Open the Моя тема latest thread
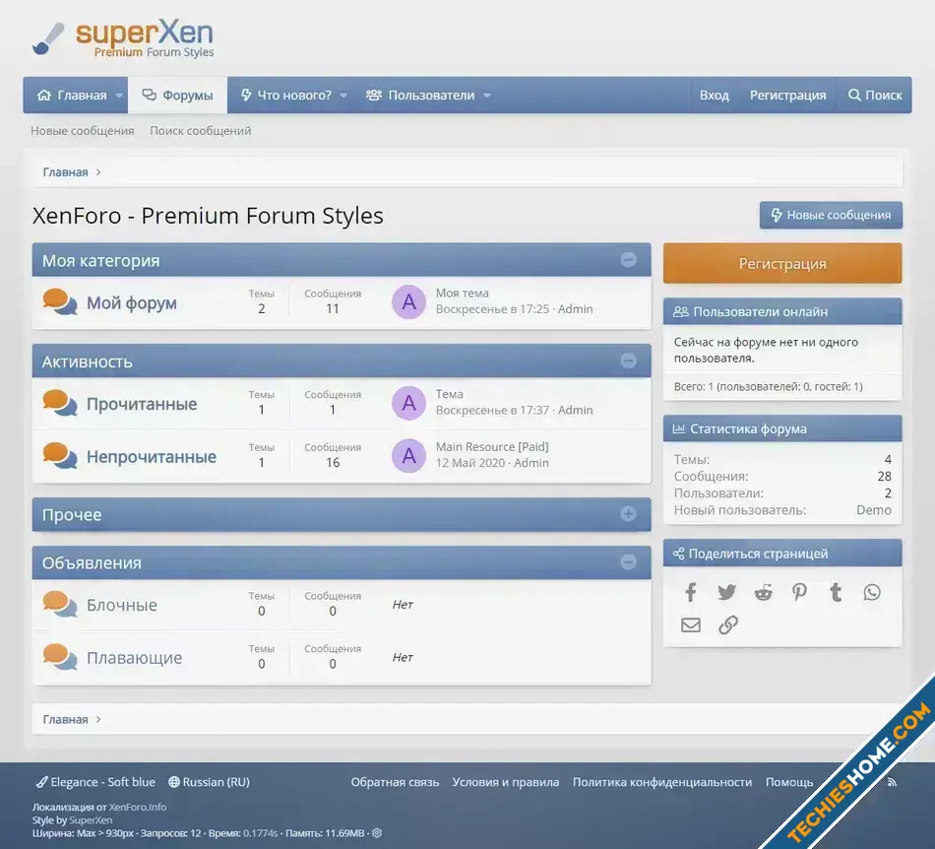This screenshot has height=849, width=935. coord(463,293)
